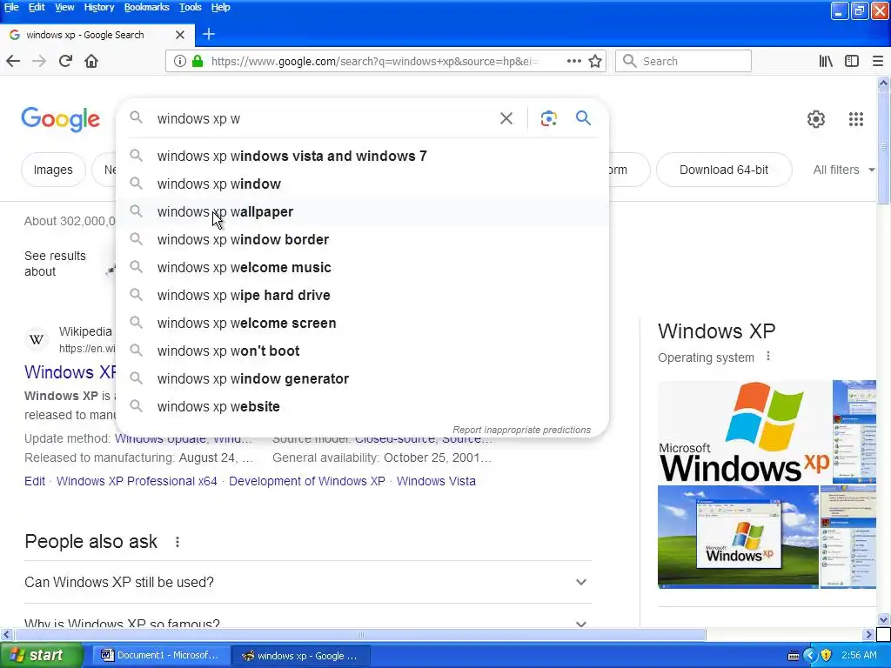Switch to Document1 Microsoft Word taskbar item
Screen dimensions: 891x668
click(x=160, y=656)
